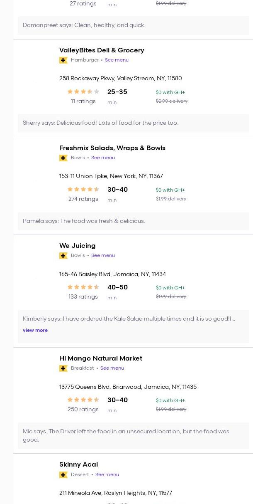Open See menu for Hi Mango Natural Market

tap(112, 368)
